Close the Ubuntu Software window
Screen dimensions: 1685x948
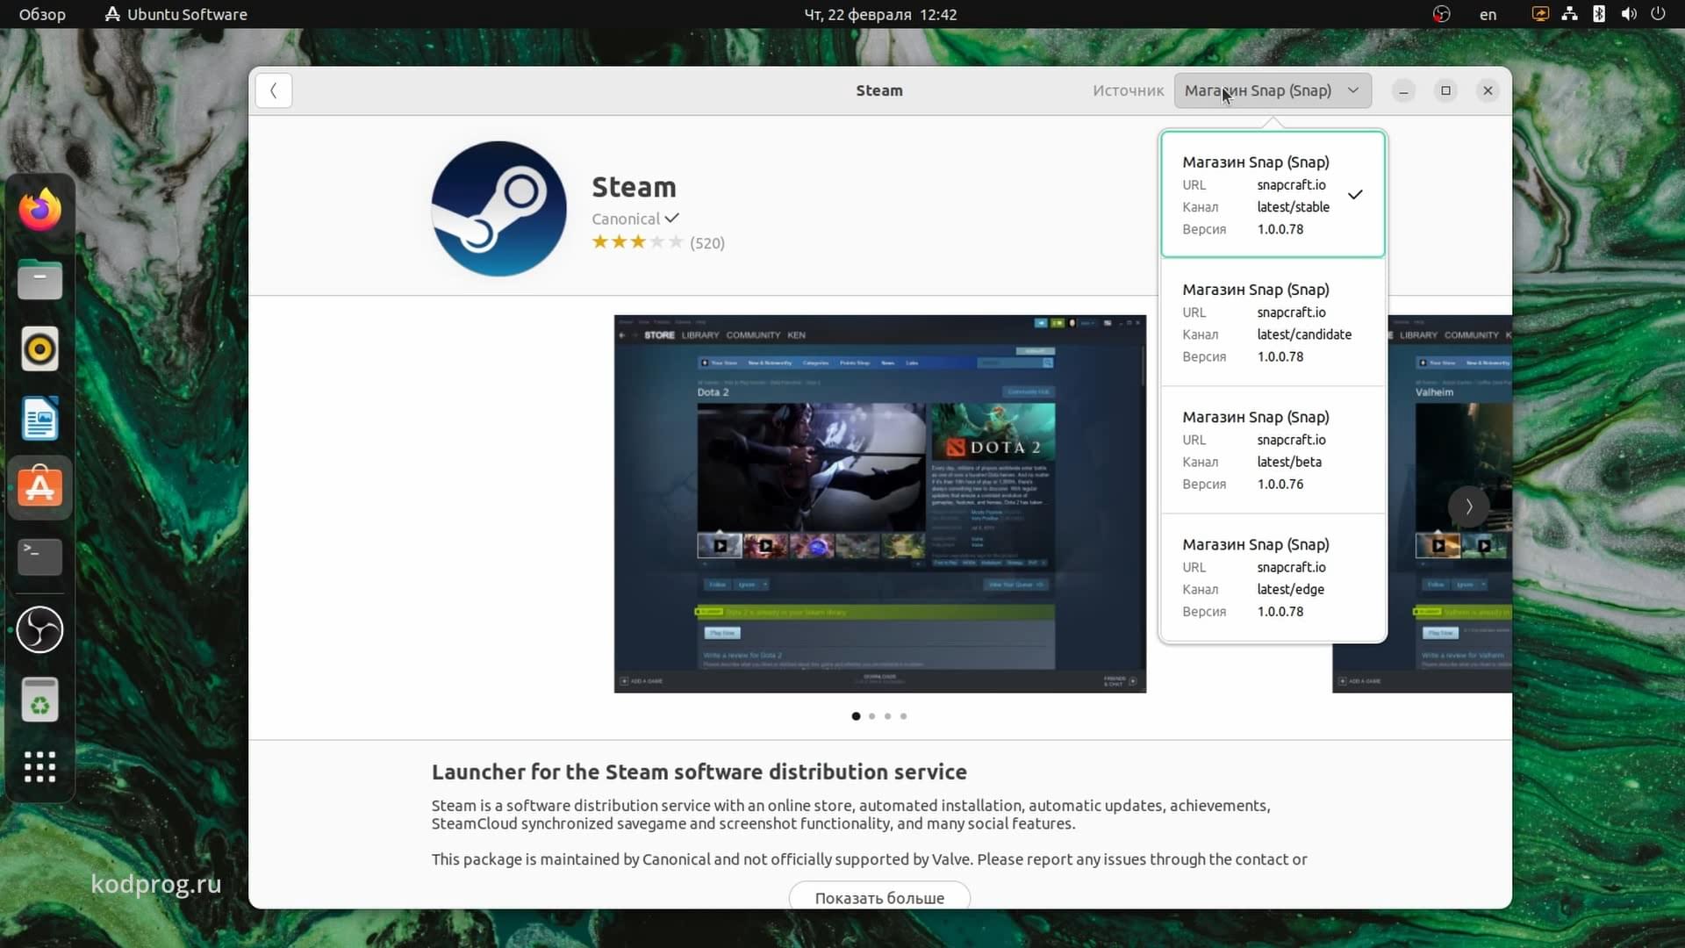tap(1488, 90)
